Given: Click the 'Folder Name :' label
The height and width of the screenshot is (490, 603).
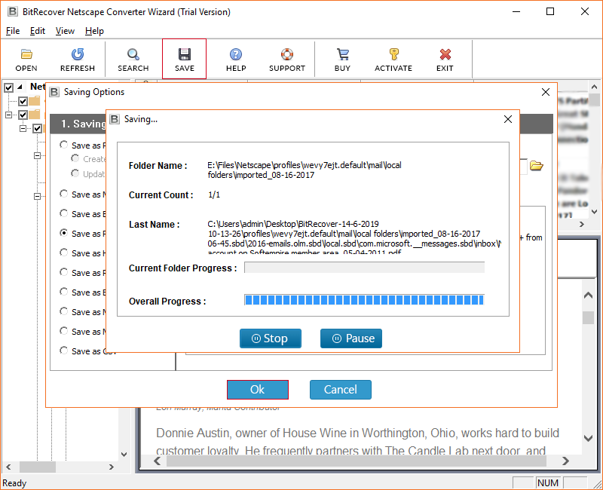Looking at the screenshot, I should [x=158, y=166].
